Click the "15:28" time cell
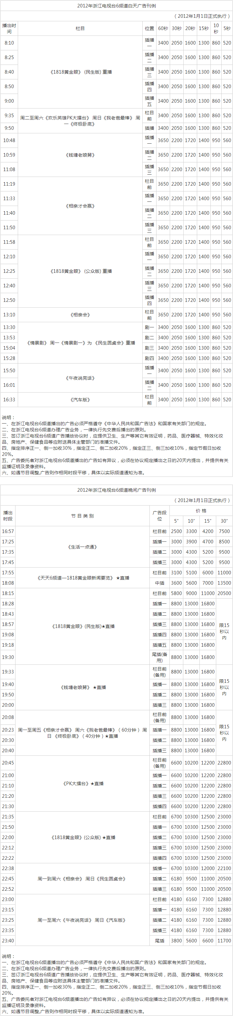The width and height of the screenshot is (233, 1016). click(x=9, y=358)
